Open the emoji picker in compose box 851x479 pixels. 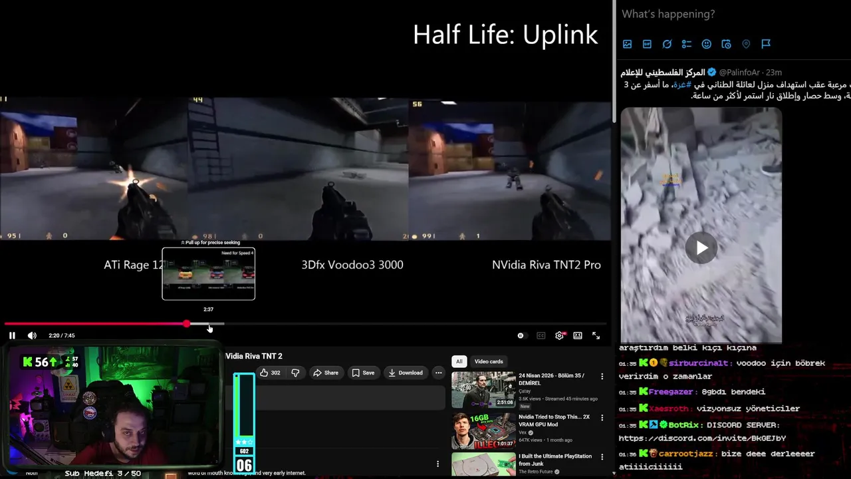[x=707, y=44]
